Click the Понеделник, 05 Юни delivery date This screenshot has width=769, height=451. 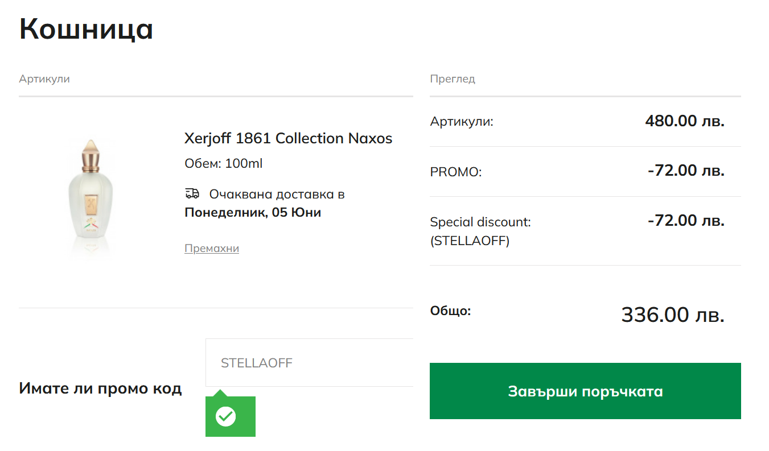click(253, 213)
